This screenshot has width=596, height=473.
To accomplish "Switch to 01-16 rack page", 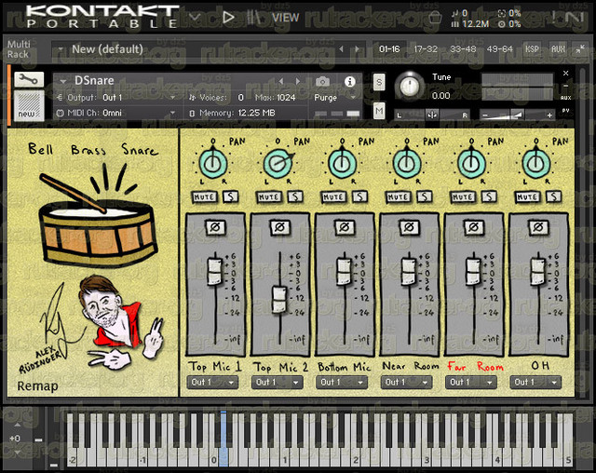I will [x=389, y=49].
